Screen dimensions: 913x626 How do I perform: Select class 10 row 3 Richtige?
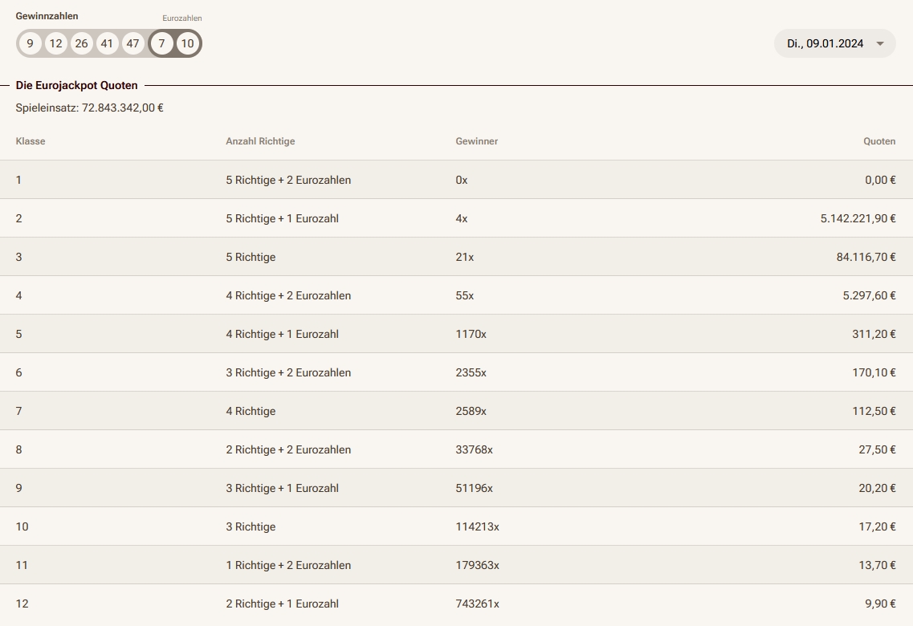456,526
